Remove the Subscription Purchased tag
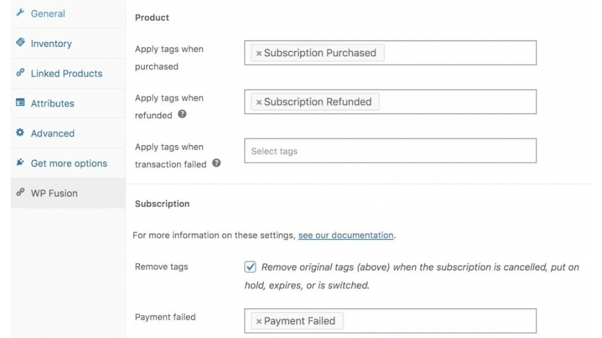The image size is (602, 338). click(x=259, y=53)
